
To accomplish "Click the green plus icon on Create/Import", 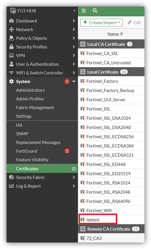I will tap(85, 22).
